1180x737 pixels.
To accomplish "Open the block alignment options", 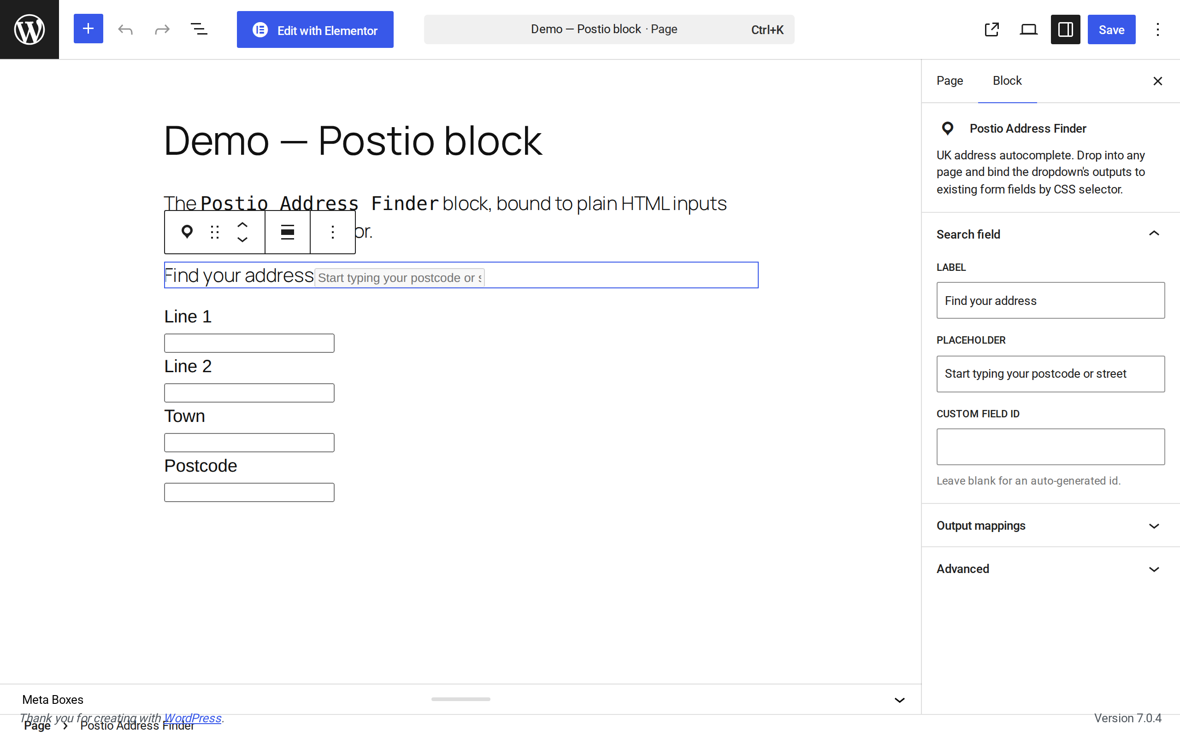I will (288, 232).
